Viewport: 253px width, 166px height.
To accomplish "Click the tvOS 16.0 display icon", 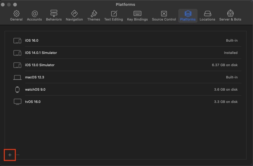I will click(17, 102).
